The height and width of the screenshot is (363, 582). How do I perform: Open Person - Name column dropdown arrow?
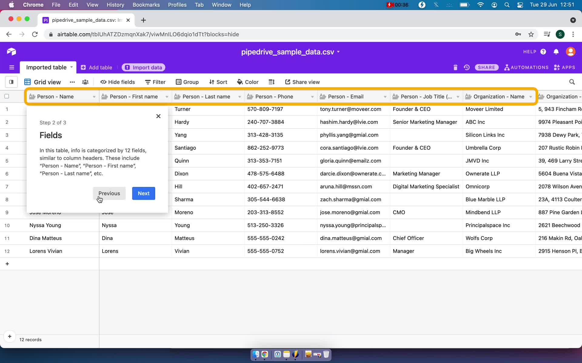click(x=94, y=97)
